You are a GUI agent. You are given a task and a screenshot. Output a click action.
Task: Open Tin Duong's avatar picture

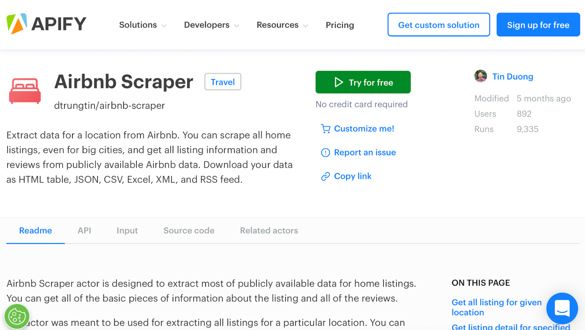(480, 76)
